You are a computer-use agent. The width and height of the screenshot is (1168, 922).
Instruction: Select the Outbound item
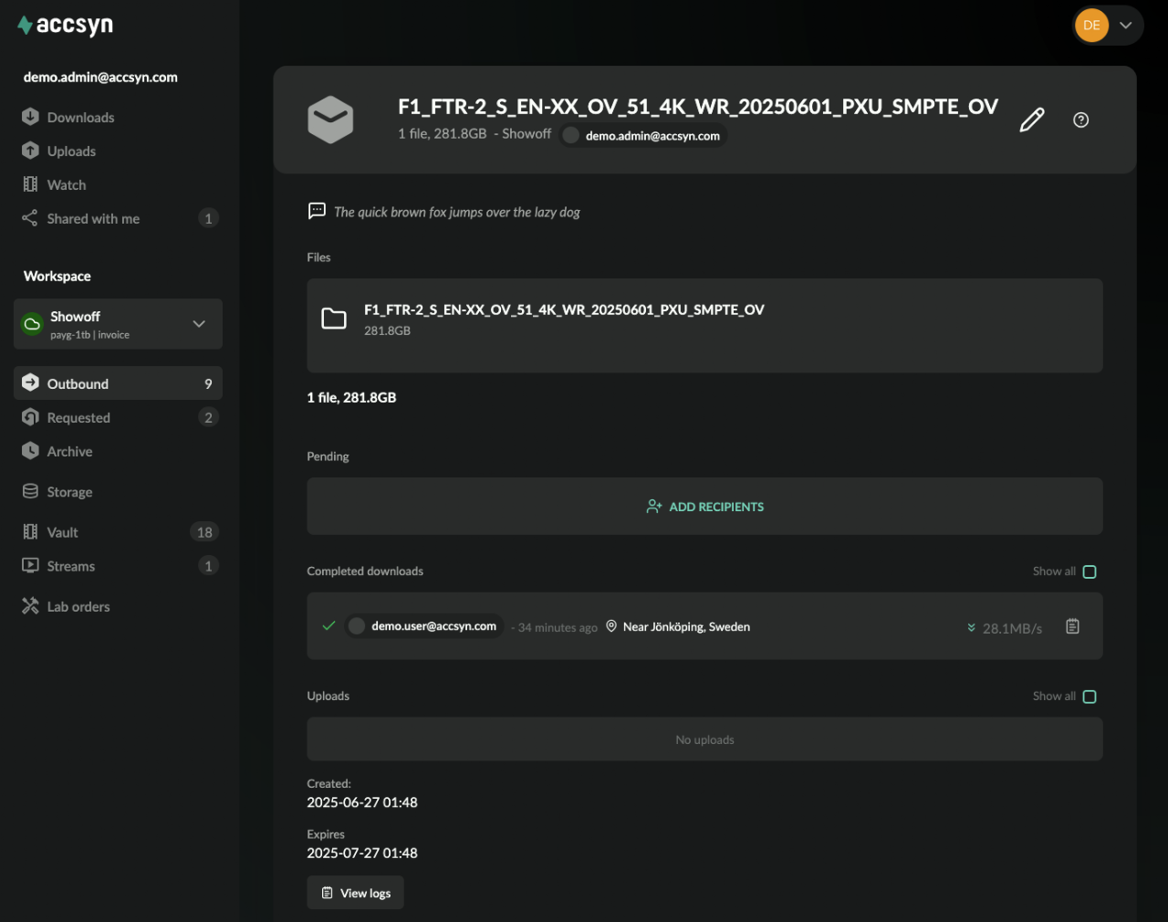[x=118, y=383]
